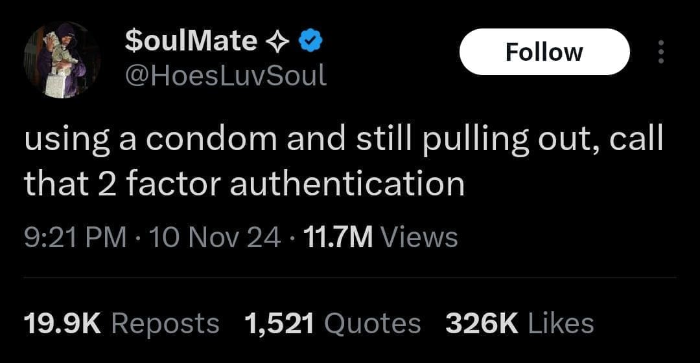Click the sparkle icon beside $oulMate
700x363 pixels.
click(279, 42)
